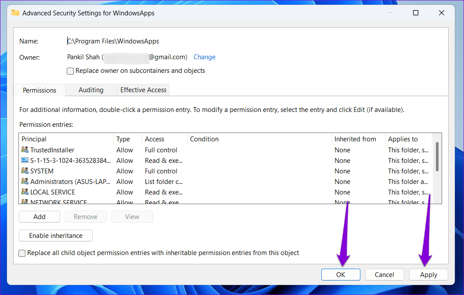464x295 pixels.
Task: Click Read & exe... in LOCAL SERVICE row
Action: click(164, 192)
